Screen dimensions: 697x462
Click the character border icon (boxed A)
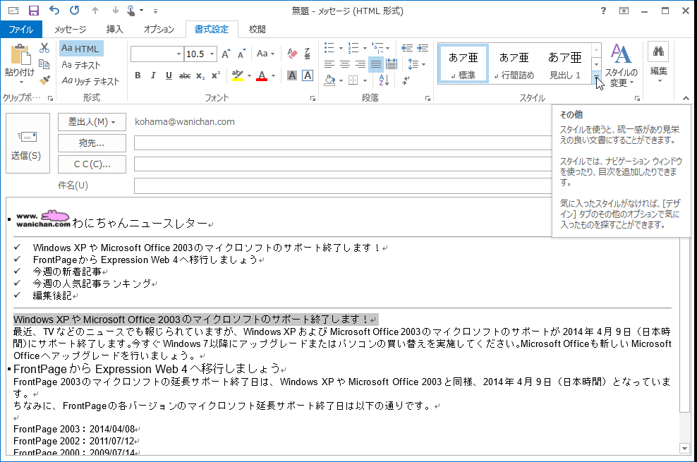[308, 75]
